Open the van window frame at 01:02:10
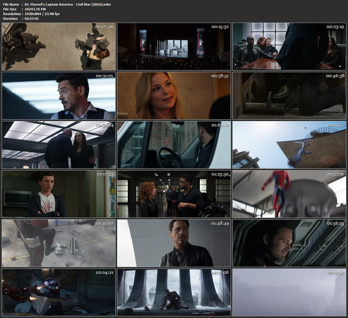 pyautogui.click(x=174, y=145)
